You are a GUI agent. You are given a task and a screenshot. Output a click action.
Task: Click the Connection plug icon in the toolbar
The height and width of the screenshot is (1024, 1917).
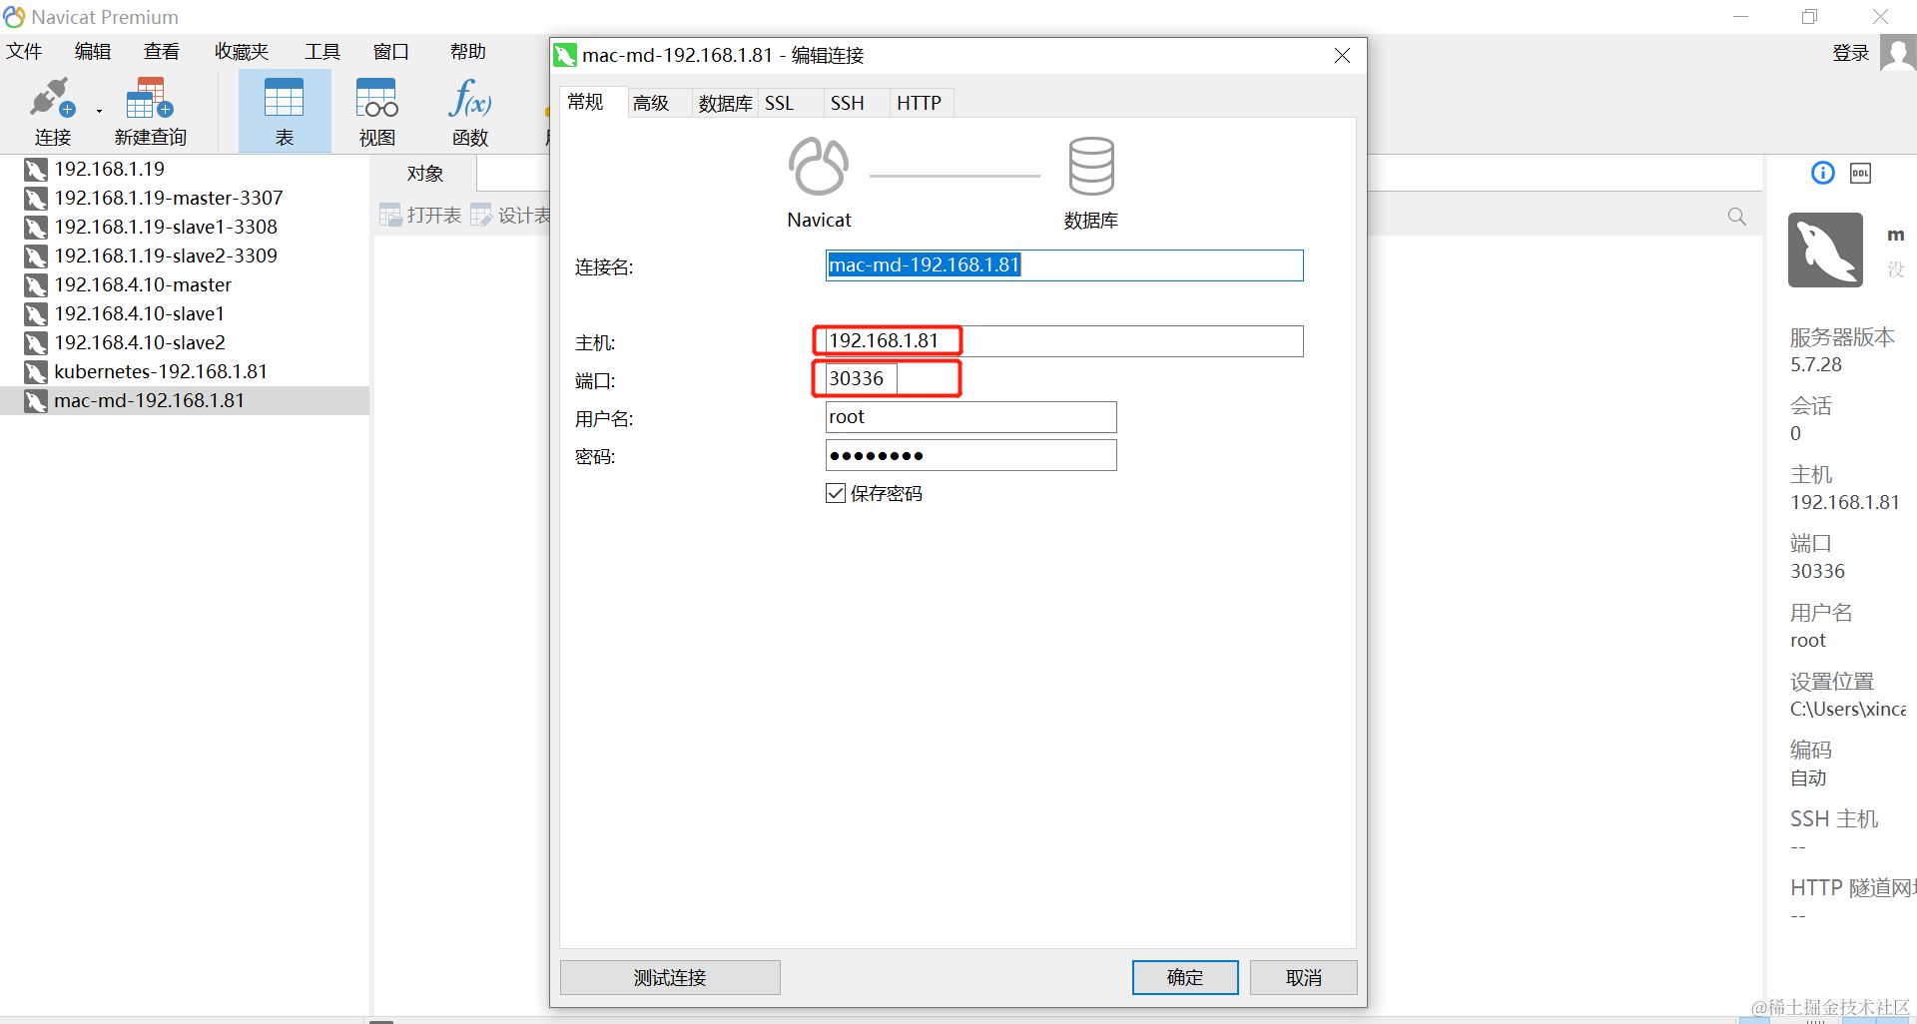[x=52, y=98]
